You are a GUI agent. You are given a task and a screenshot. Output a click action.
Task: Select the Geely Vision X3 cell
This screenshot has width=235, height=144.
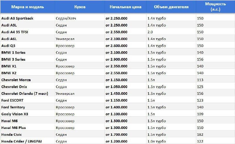tap(28, 114)
